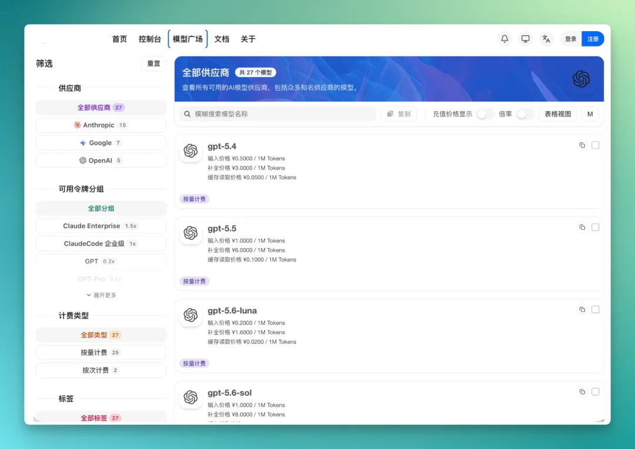Select the gpt-5.4 checkbox

tap(595, 145)
